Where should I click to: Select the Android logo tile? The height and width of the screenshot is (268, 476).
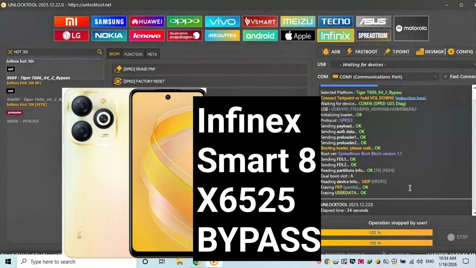click(x=260, y=36)
